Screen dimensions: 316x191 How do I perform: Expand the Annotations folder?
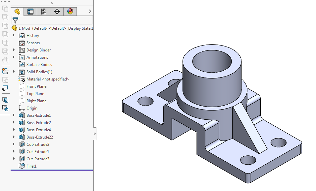point(13,57)
